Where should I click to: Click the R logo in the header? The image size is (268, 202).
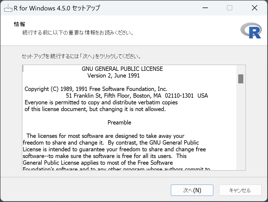[x=251, y=31]
